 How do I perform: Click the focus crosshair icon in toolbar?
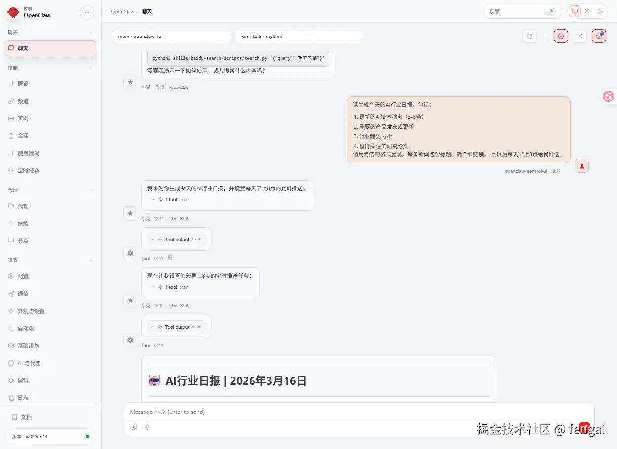[x=580, y=36]
